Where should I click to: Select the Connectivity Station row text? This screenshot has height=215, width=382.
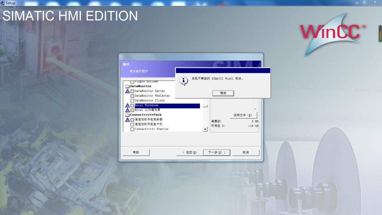pyautogui.click(x=152, y=129)
